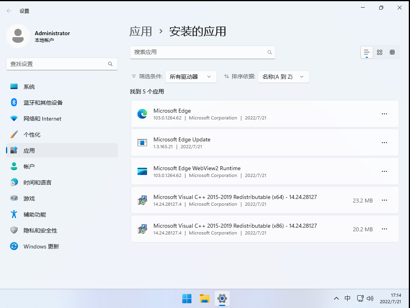Click Settings gear icon in taskbar
The height and width of the screenshot is (308, 410).
(222, 298)
